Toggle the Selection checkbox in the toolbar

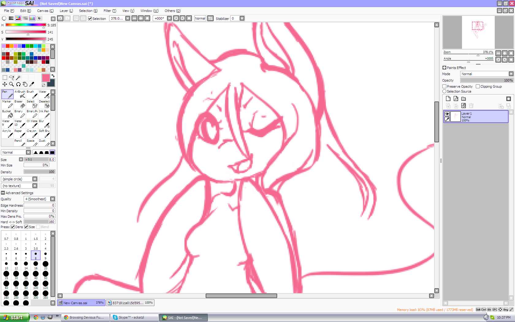click(90, 19)
